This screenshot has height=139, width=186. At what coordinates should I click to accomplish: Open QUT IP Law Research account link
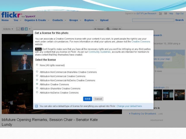pyautogui.click(x=146, y=14)
